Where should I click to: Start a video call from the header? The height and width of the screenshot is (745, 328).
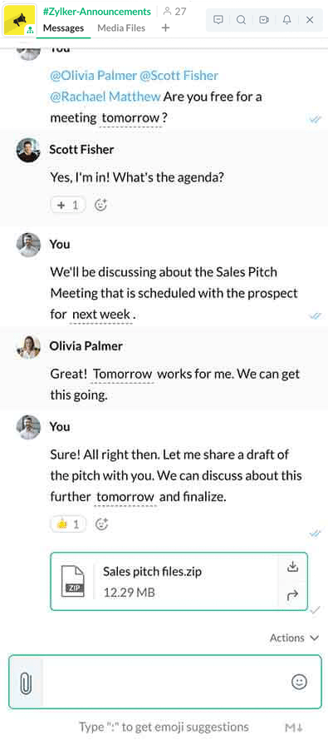[x=264, y=20]
